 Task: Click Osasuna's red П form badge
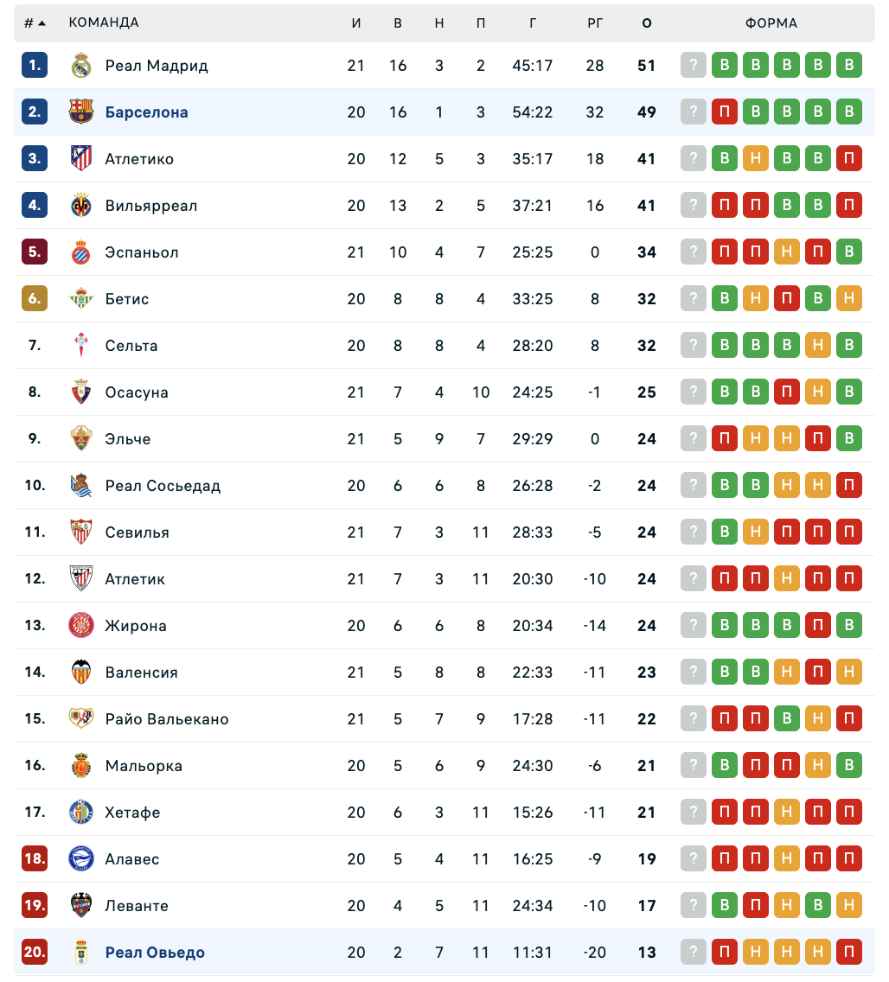tap(787, 392)
